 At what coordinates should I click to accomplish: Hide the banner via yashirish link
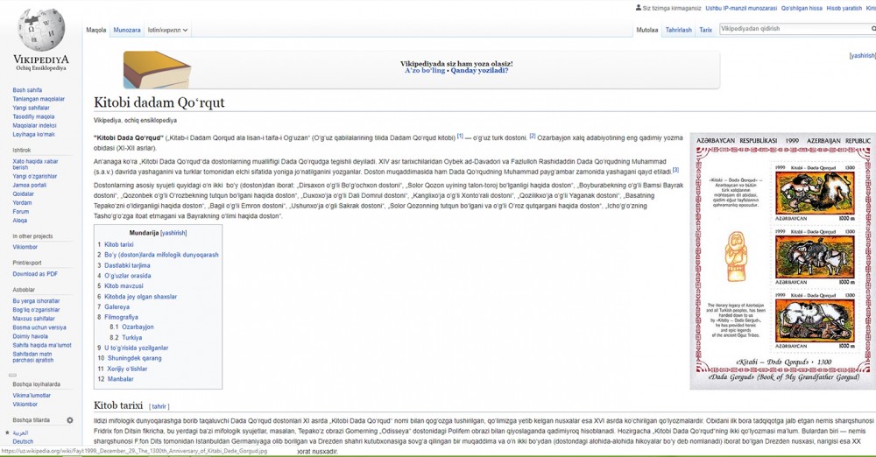tap(862, 56)
